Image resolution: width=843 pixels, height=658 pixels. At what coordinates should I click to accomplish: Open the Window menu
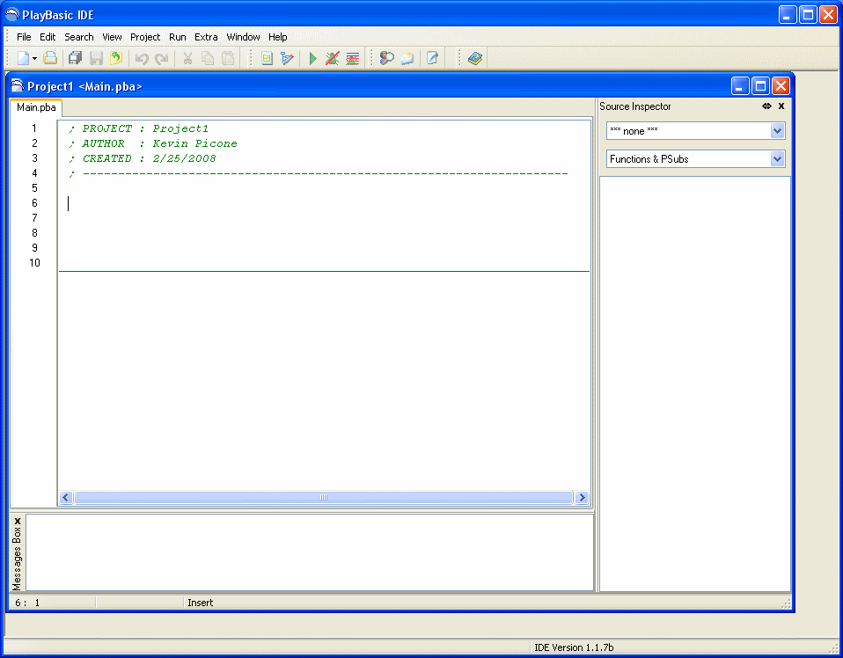(243, 37)
